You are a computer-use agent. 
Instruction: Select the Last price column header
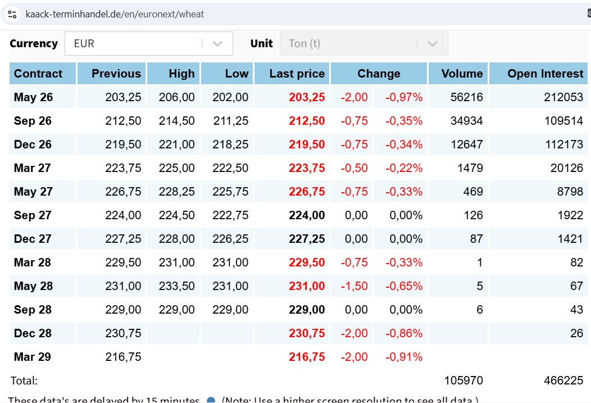click(297, 74)
